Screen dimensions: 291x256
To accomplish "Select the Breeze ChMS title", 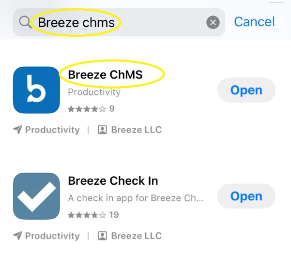I will pyautogui.click(x=106, y=75).
